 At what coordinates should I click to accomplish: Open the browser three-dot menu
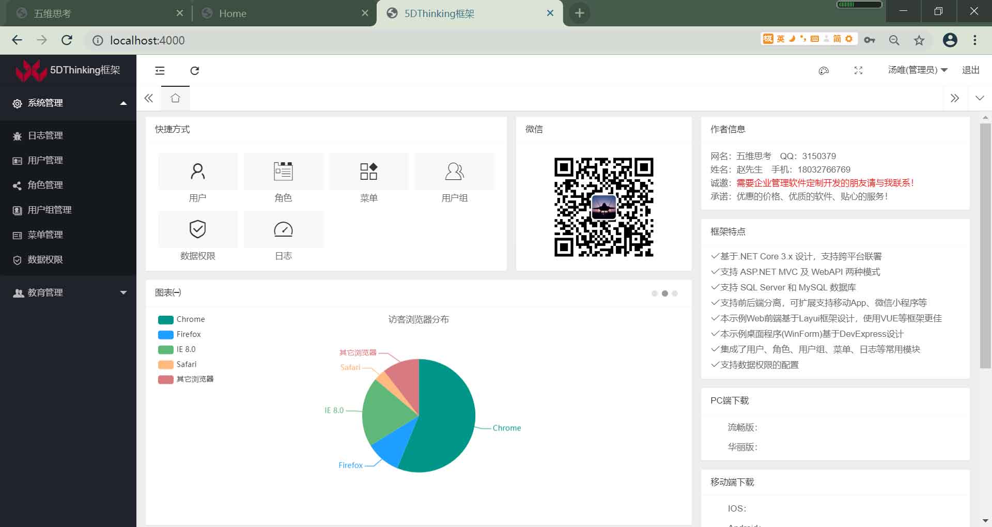(975, 40)
